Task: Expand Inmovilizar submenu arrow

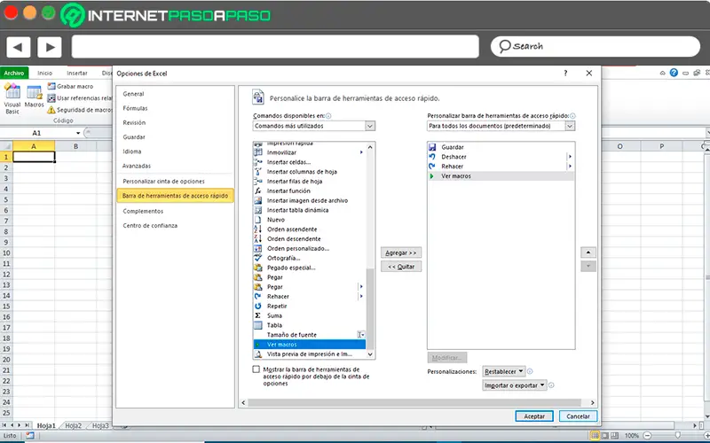Action: pyautogui.click(x=361, y=152)
